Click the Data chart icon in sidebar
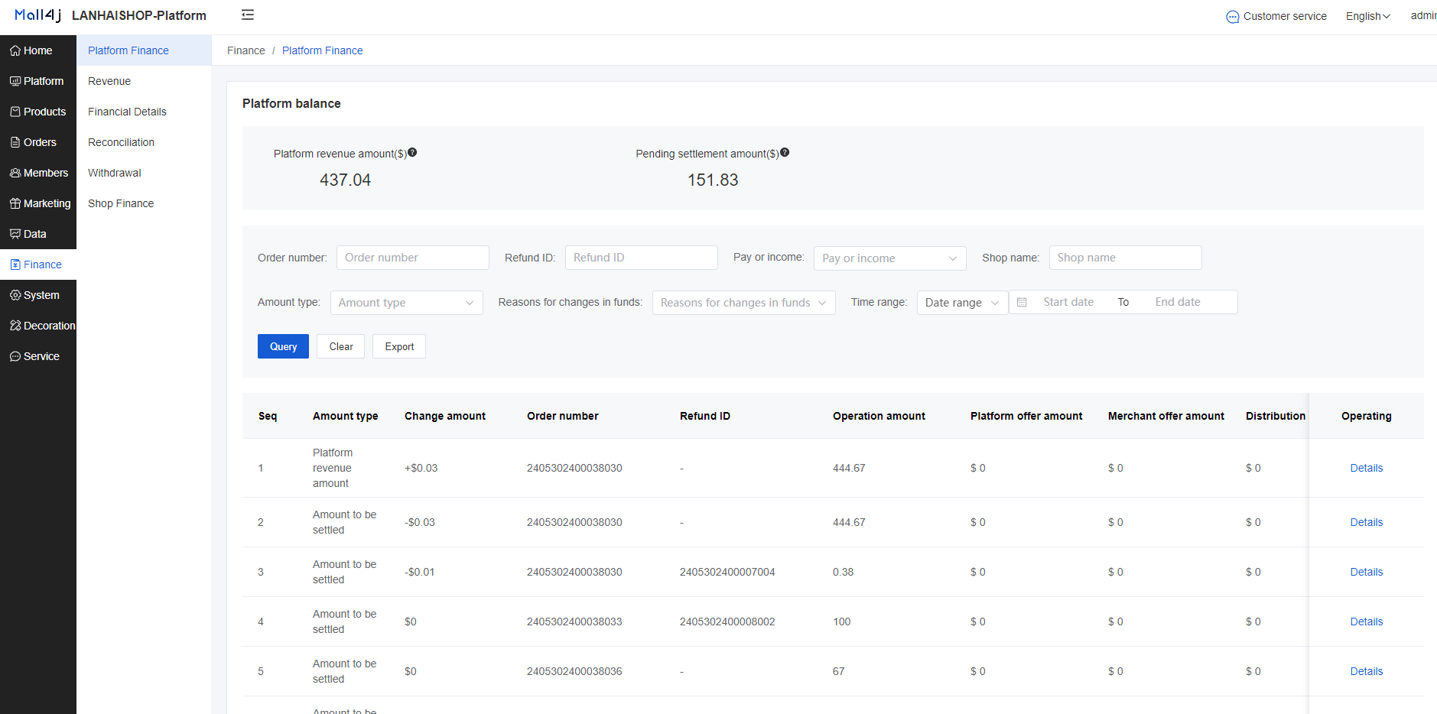The width and height of the screenshot is (1437, 714). click(15, 234)
